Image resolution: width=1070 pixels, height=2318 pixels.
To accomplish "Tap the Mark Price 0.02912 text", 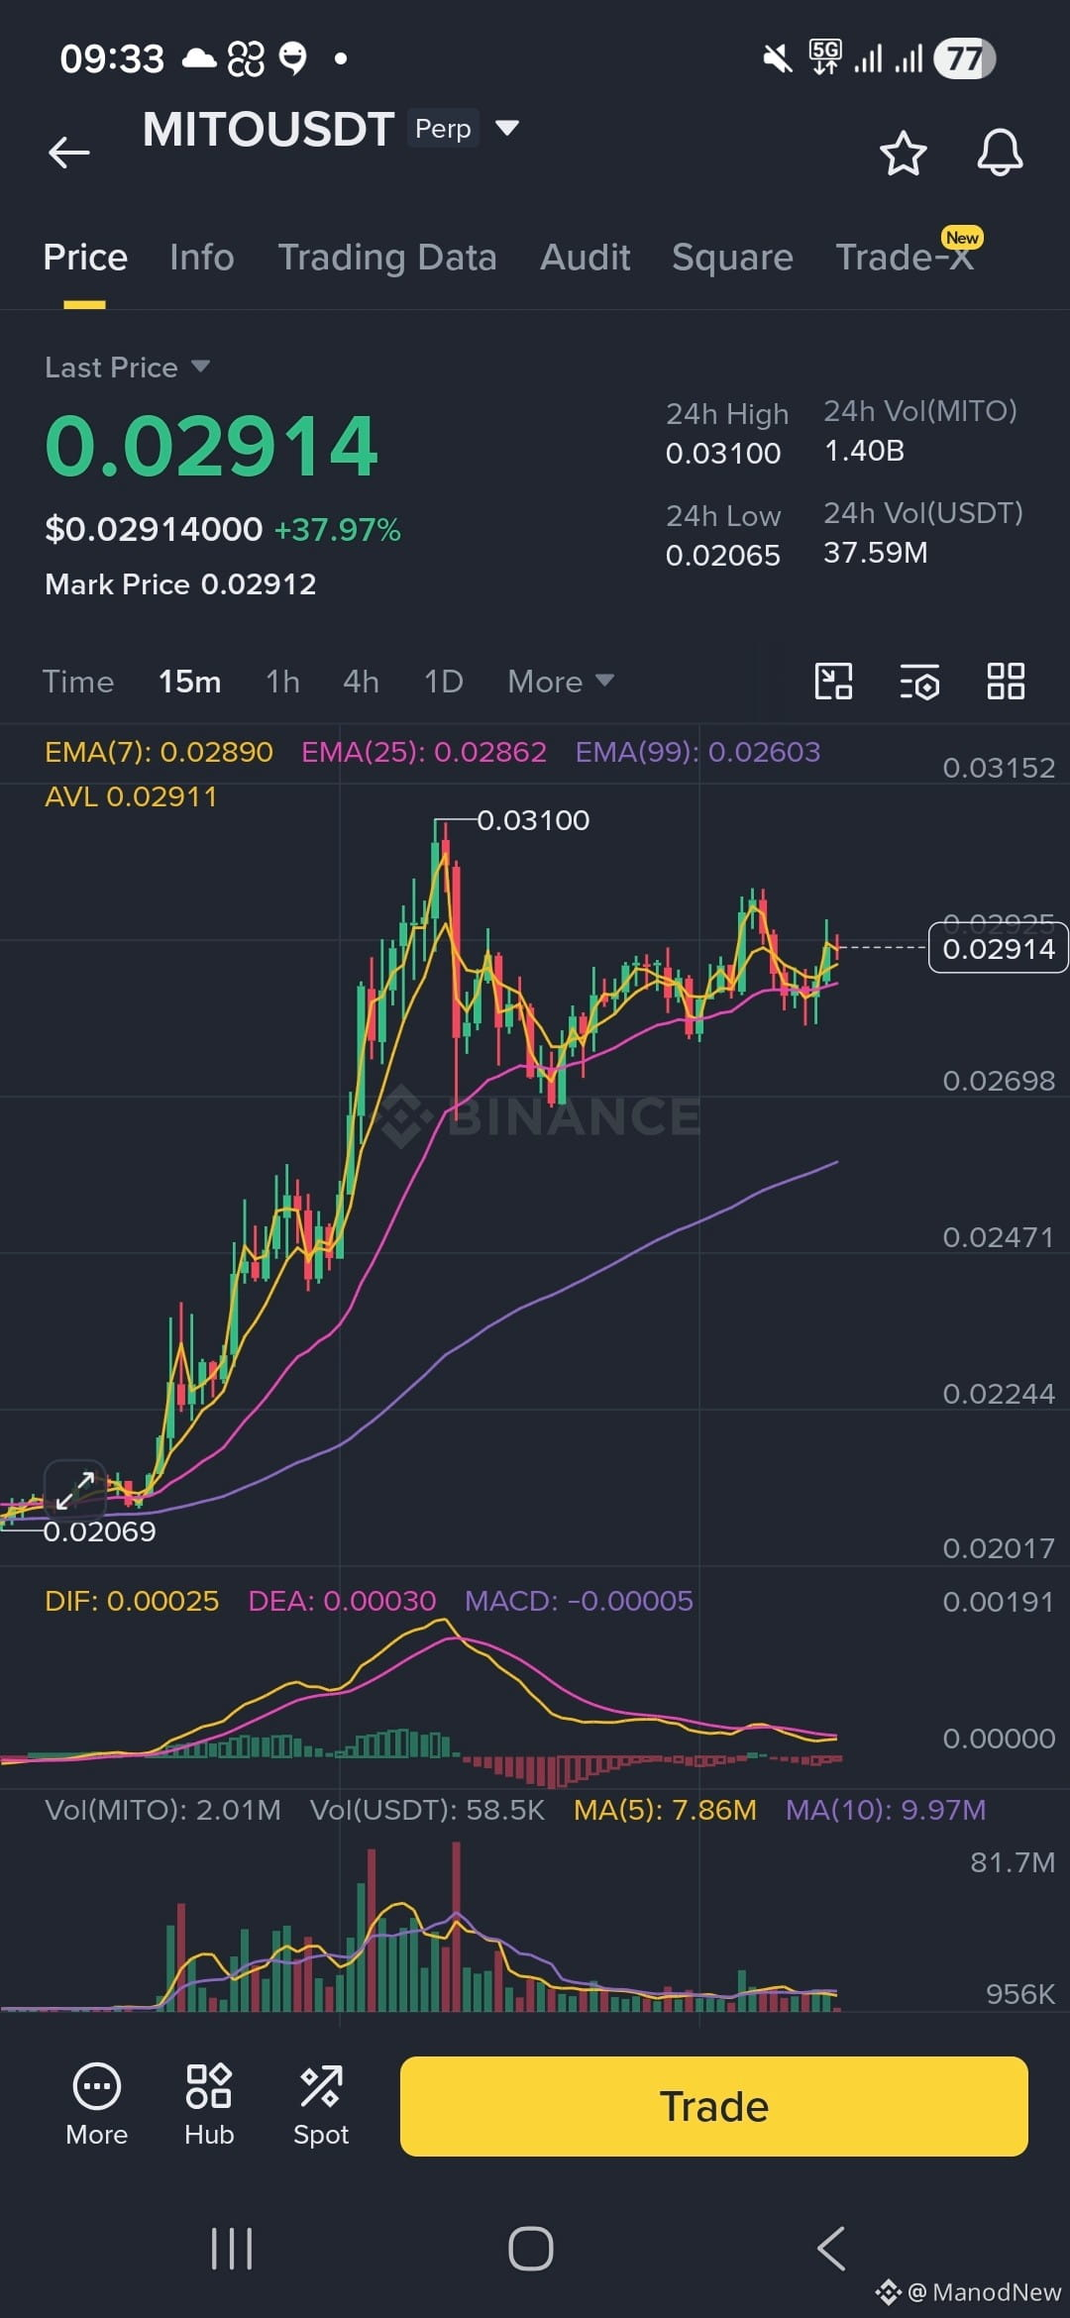I will point(180,584).
